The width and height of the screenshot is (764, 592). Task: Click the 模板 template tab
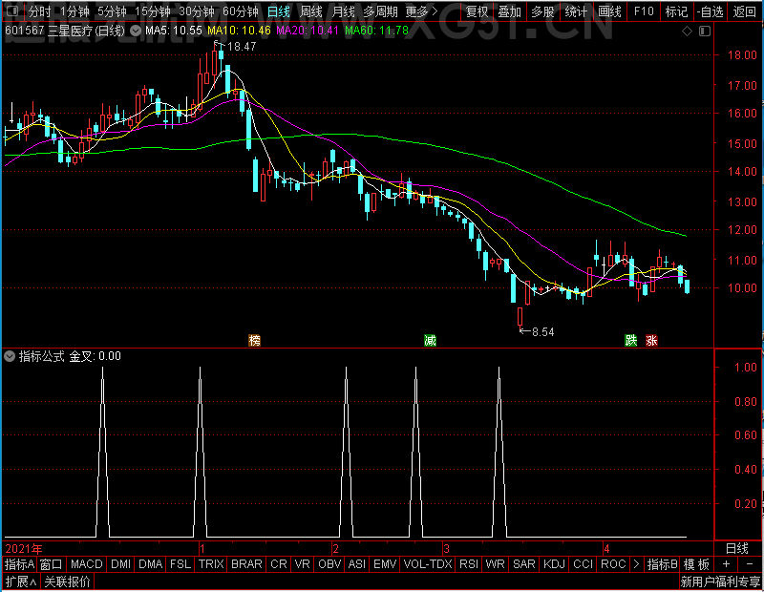(x=696, y=564)
